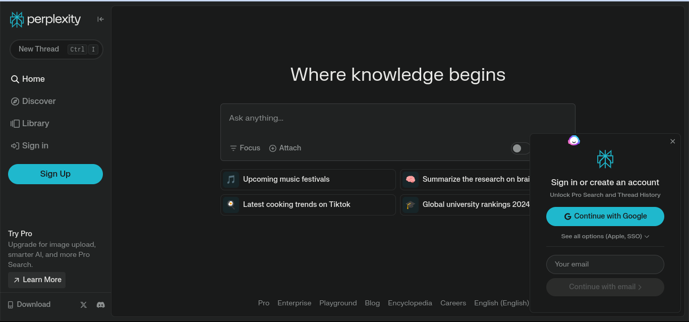Click the Perplexity logo icon
This screenshot has height=322, width=689.
coord(17,20)
